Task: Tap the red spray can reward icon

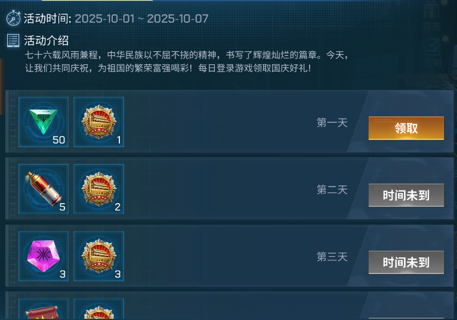Action: click(x=44, y=189)
